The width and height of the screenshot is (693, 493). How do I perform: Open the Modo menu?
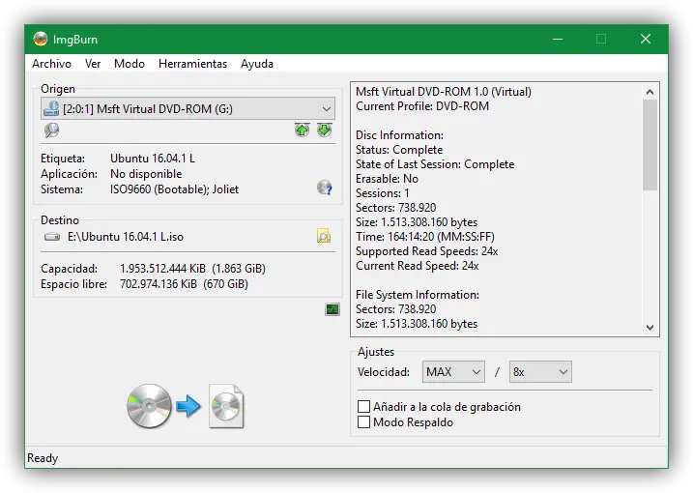(130, 64)
